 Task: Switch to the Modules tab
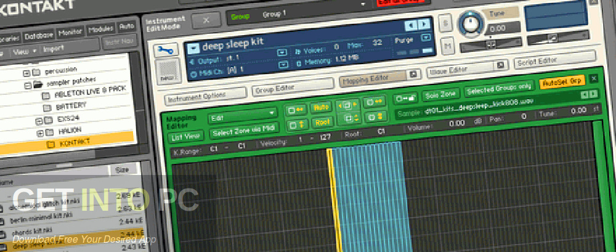point(101,29)
